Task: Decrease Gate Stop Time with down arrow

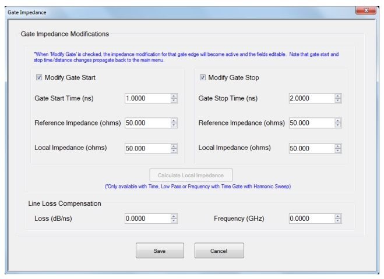Action: pyautogui.click(x=337, y=101)
